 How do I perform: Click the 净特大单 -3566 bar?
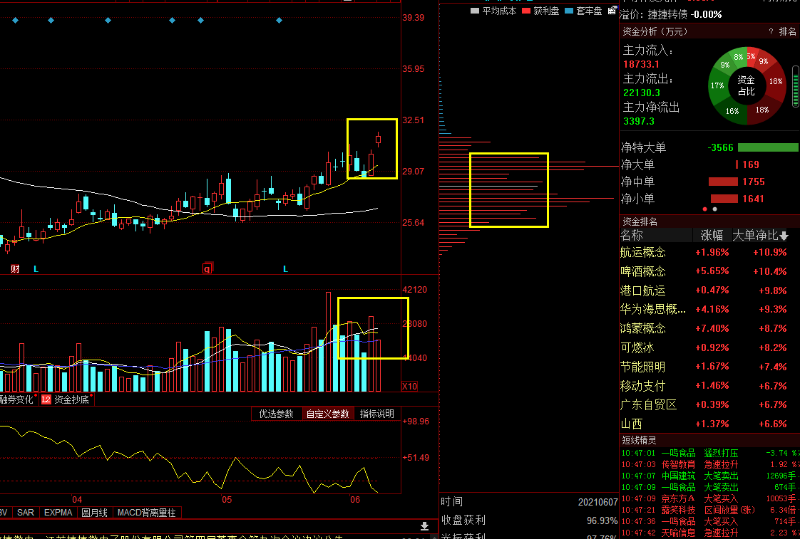[x=768, y=147]
